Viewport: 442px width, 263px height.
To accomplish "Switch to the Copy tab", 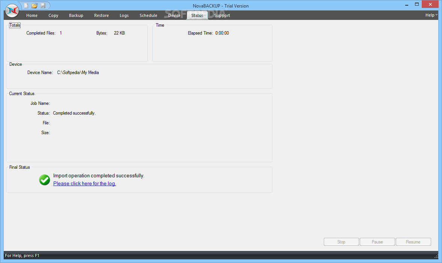I will (53, 15).
